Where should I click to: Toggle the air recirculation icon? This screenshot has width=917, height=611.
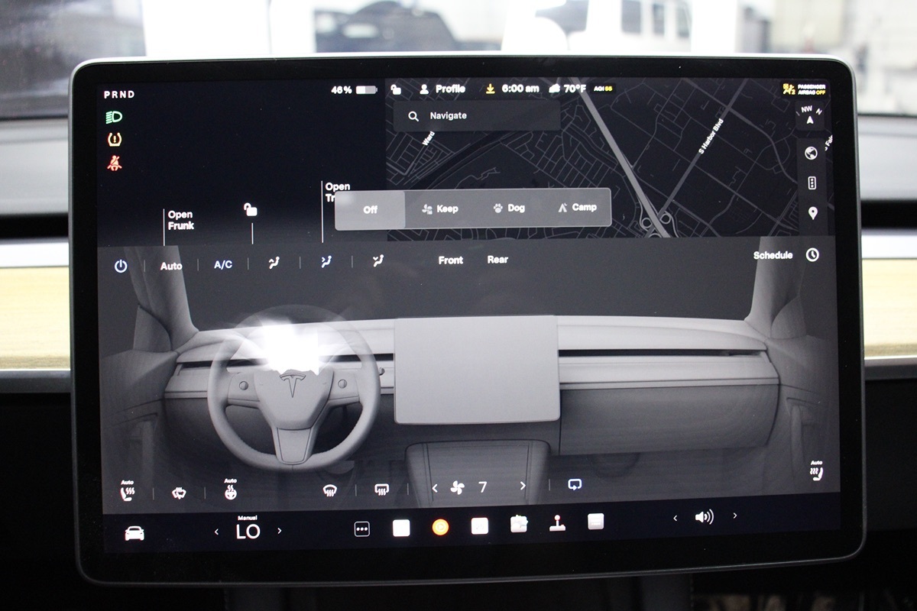(575, 485)
